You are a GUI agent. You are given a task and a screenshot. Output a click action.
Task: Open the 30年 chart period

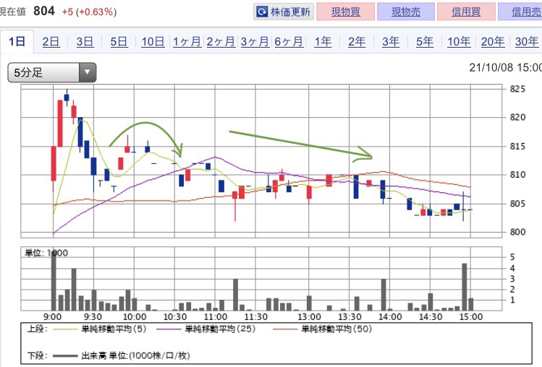527,42
